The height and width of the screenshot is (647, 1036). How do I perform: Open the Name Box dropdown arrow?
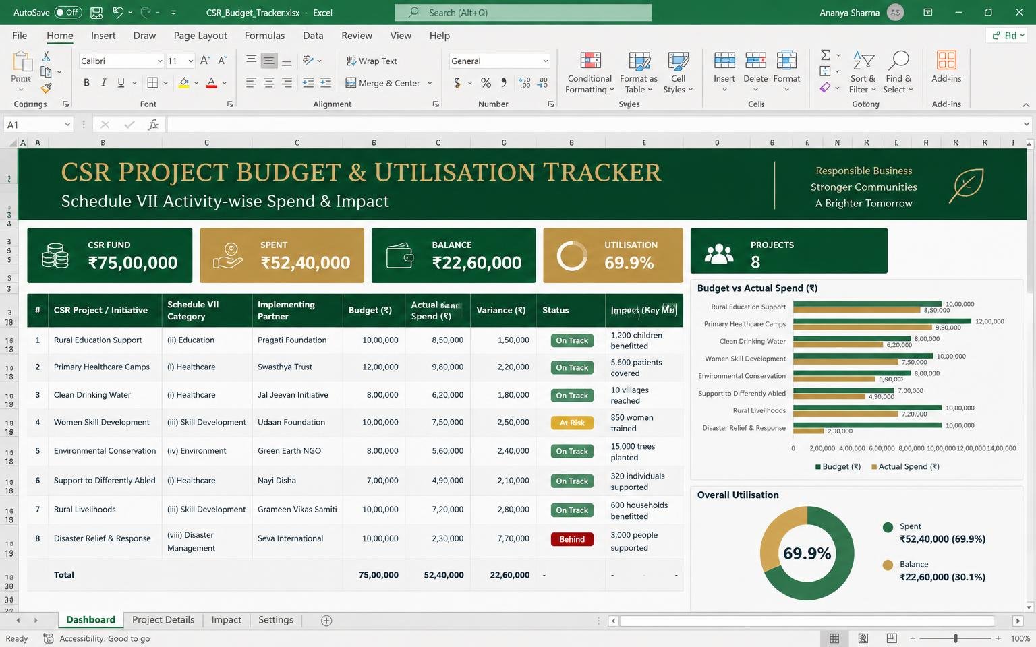point(67,125)
